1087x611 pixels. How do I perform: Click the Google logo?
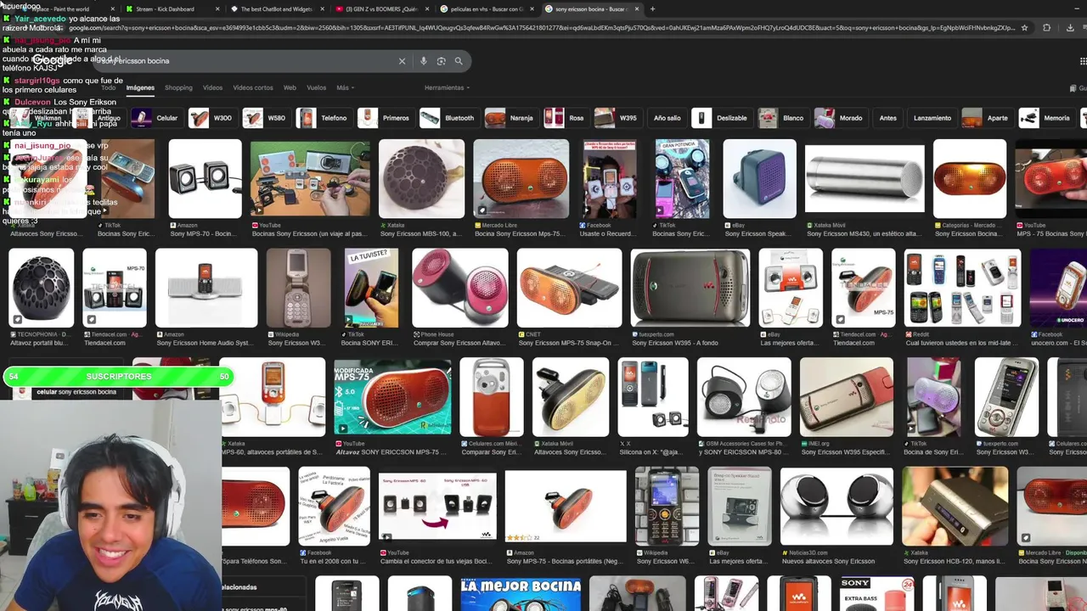53,61
